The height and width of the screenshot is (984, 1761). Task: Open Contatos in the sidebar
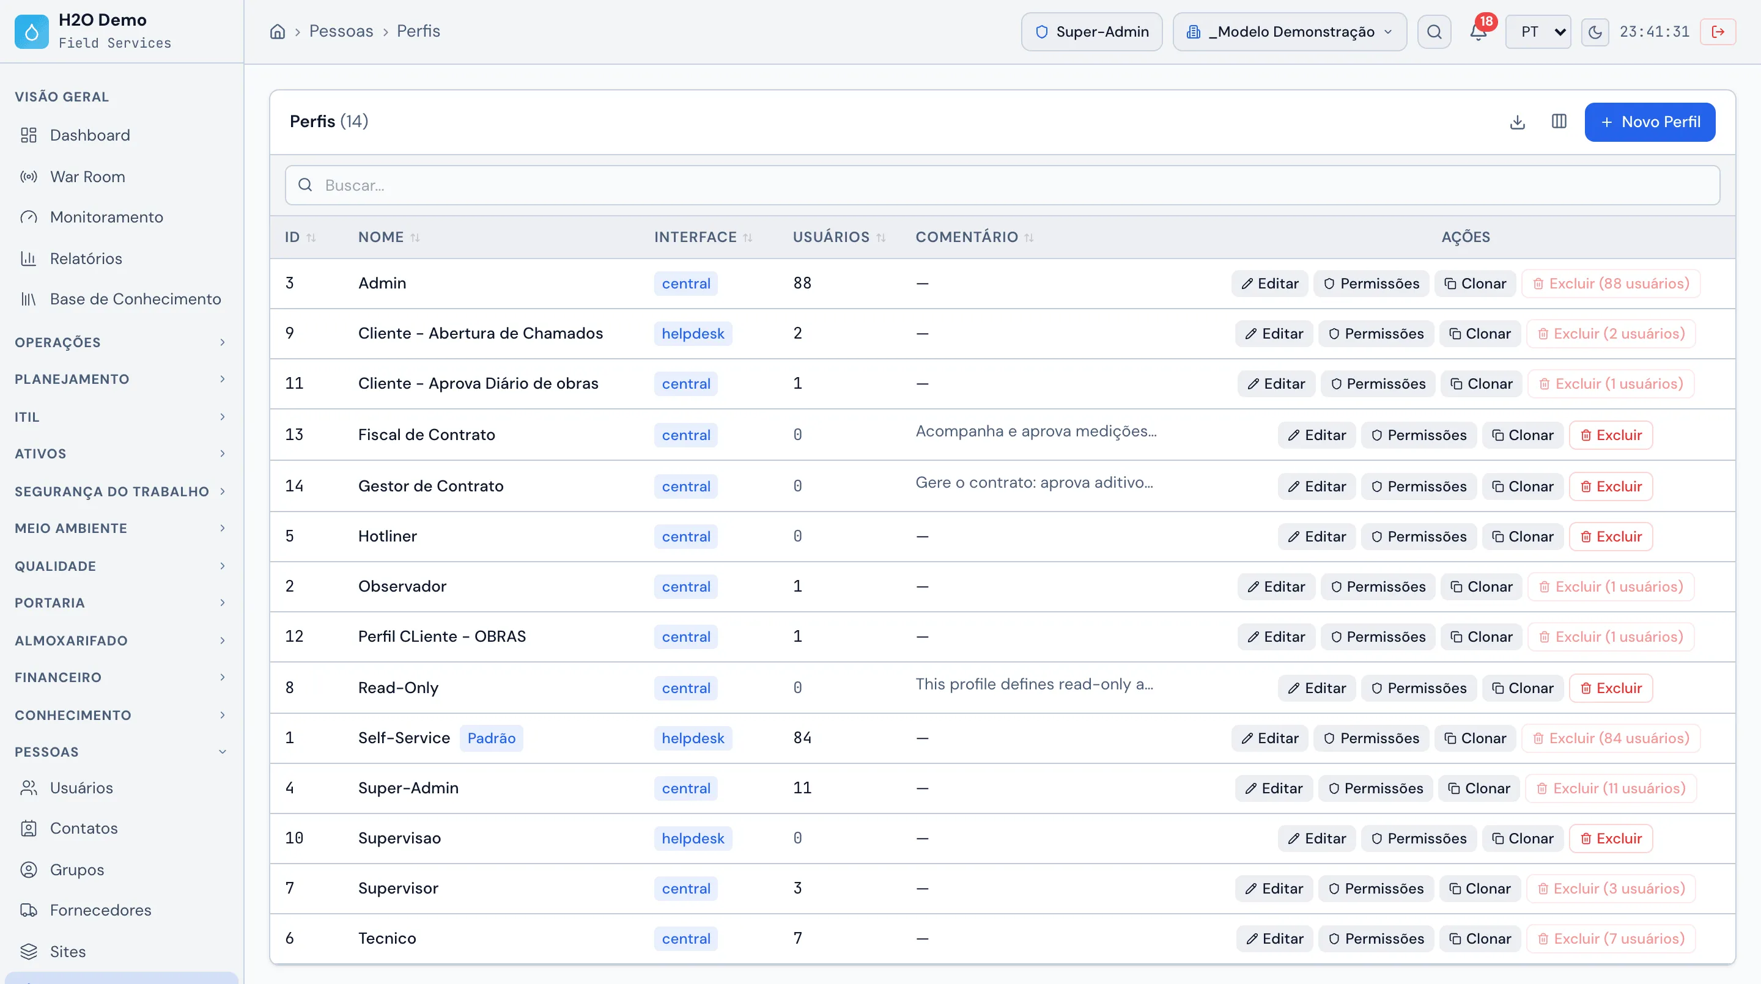[122, 828]
